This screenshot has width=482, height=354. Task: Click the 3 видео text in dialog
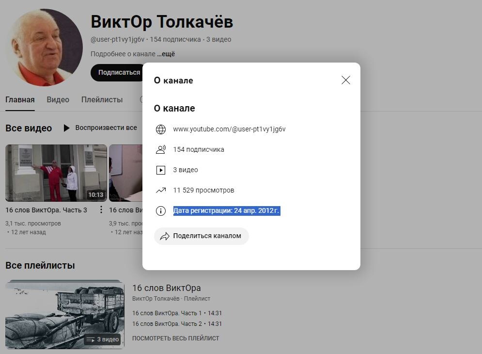[x=186, y=170]
